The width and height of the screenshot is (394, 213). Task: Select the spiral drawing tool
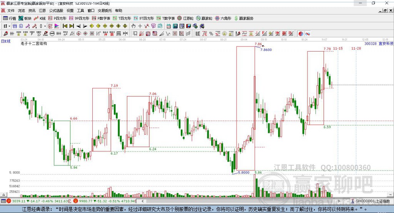[x=39, y=34]
